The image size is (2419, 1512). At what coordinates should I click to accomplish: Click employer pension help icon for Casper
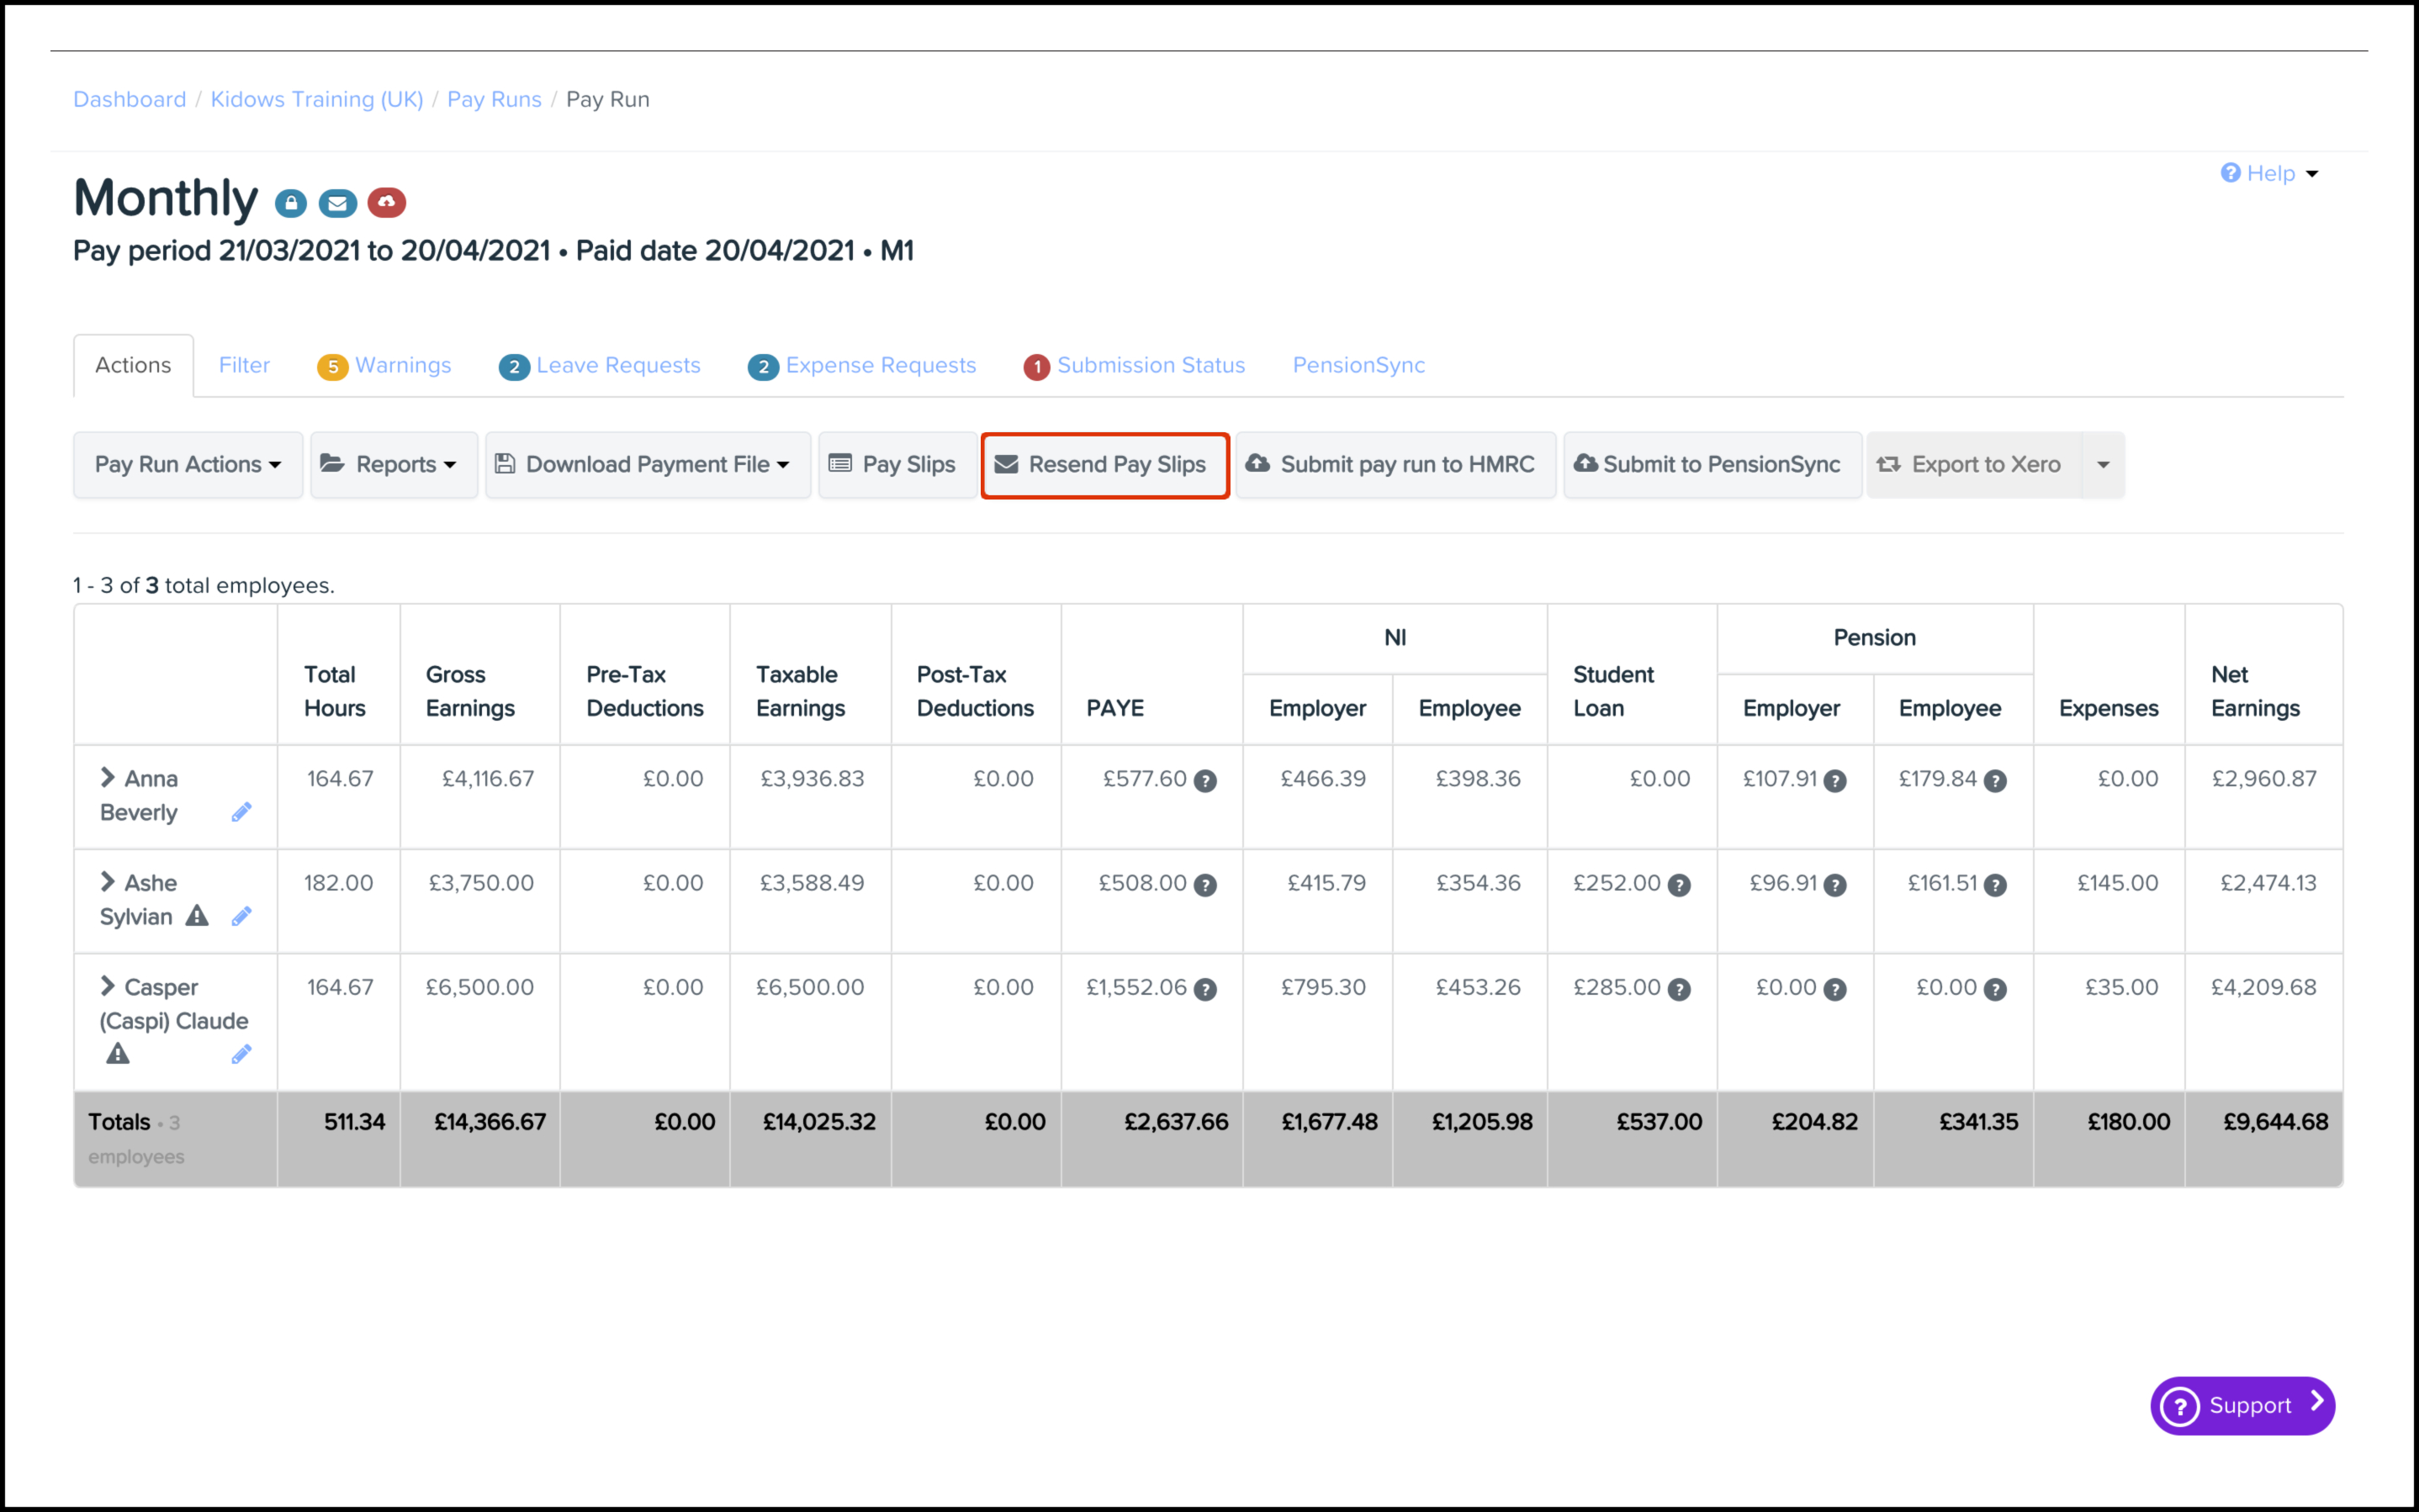1835,989
